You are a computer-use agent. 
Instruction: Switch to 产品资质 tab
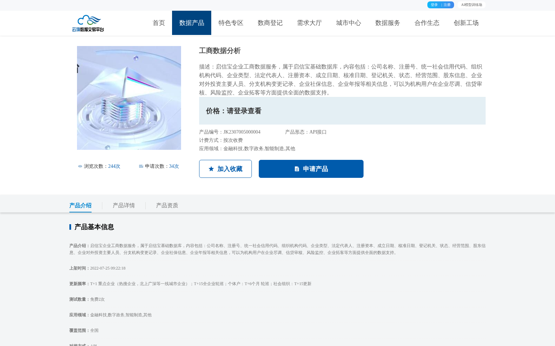[167, 206]
